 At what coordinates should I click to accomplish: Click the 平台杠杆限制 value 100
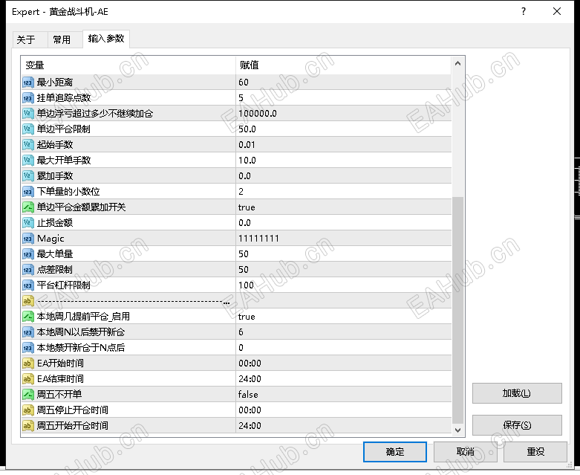246,285
